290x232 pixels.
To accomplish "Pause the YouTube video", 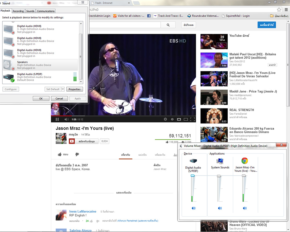I will pos(57,119).
